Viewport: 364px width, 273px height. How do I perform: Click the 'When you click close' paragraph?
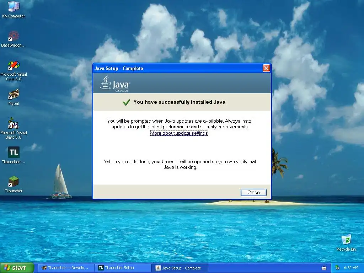tap(180, 164)
